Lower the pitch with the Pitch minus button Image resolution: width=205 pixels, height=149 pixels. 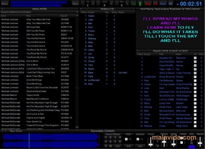[x=117, y=4]
